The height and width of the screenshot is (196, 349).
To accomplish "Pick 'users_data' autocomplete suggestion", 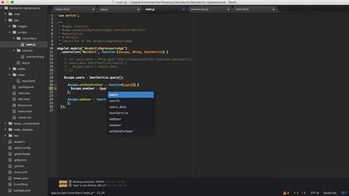I will [x=131, y=107].
